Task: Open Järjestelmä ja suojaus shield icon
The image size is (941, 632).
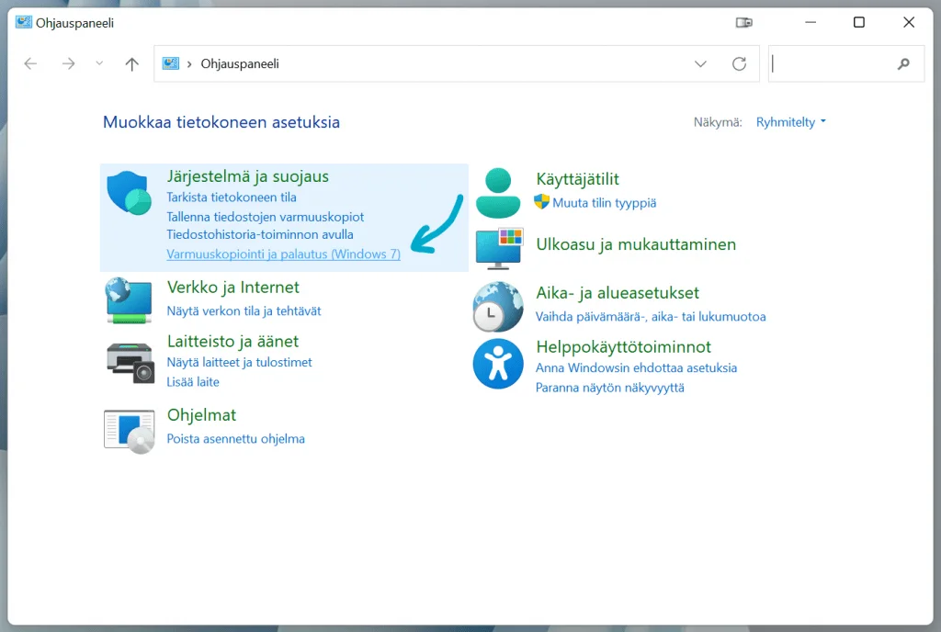Action: pyautogui.click(x=129, y=193)
